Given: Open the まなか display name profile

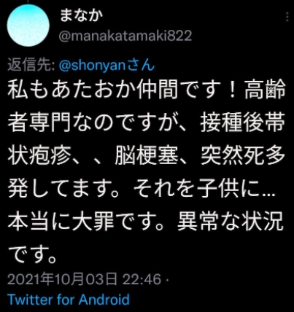Looking at the screenshot, I should (81, 15).
